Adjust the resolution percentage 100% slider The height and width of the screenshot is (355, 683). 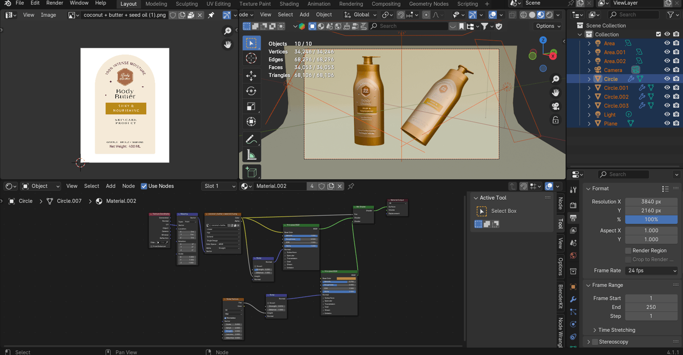651,219
